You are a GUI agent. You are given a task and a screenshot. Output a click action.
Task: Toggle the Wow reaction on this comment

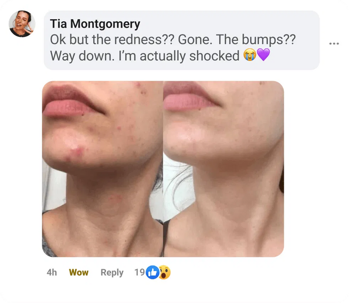click(x=79, y=272)
